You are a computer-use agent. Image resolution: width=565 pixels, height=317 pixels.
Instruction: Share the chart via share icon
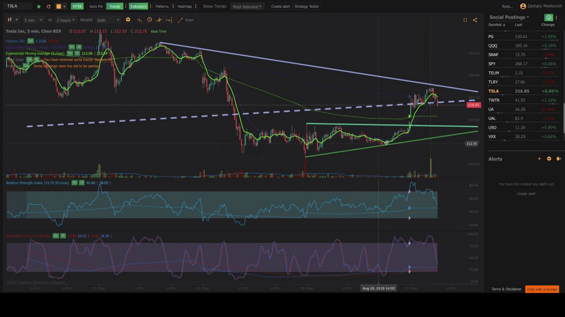tap(475, 20)
